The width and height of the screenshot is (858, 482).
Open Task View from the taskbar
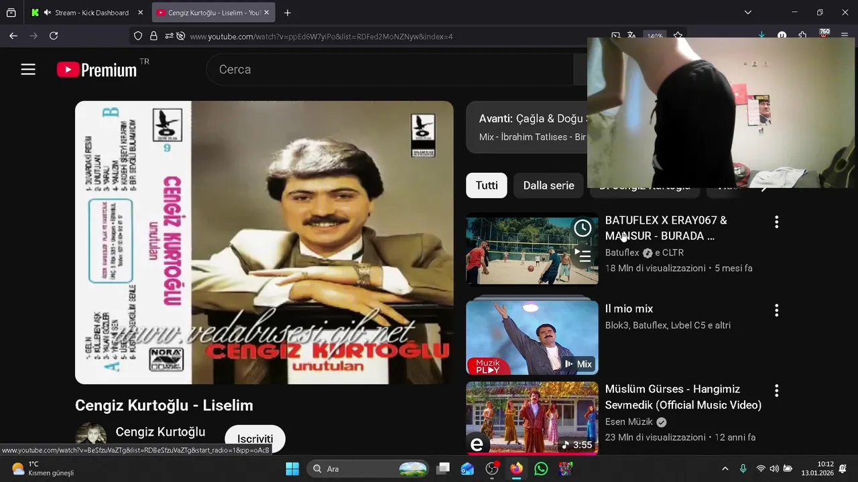[443, 469]
